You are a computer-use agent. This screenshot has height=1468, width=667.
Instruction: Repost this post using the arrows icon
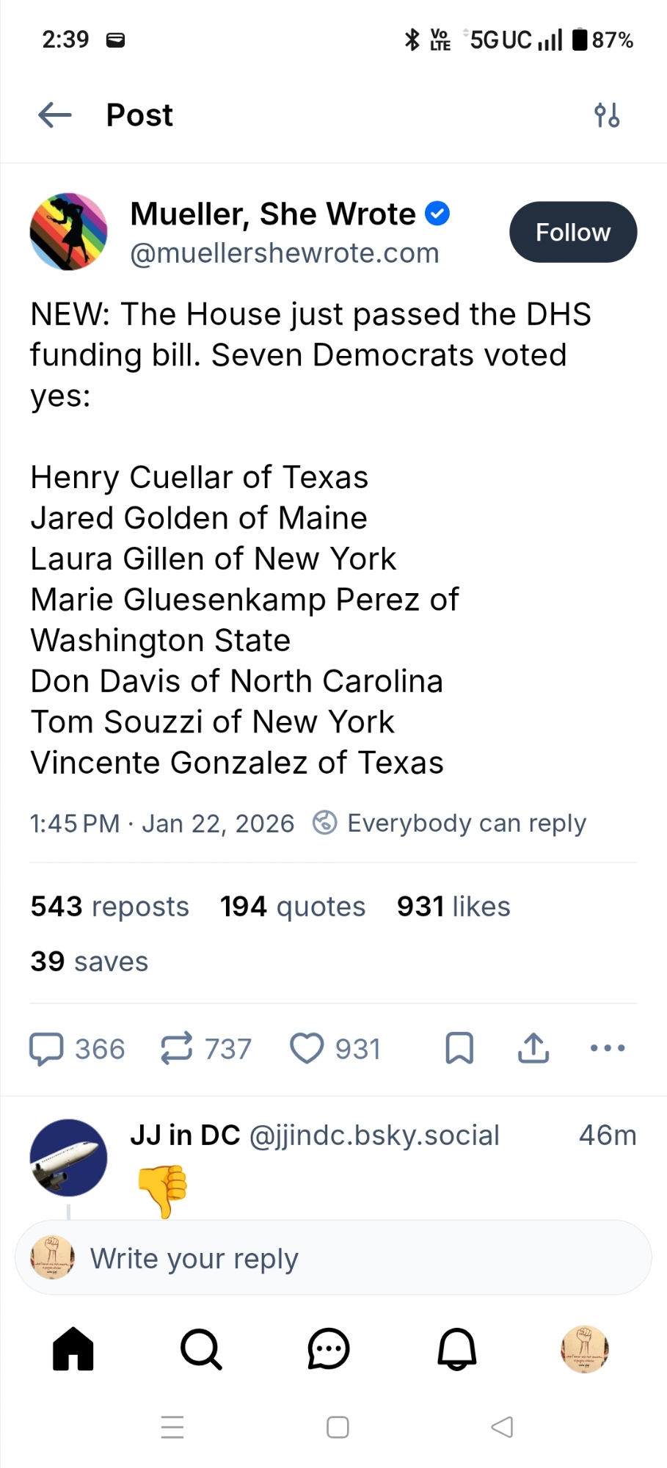click(x=176, y=1048)
